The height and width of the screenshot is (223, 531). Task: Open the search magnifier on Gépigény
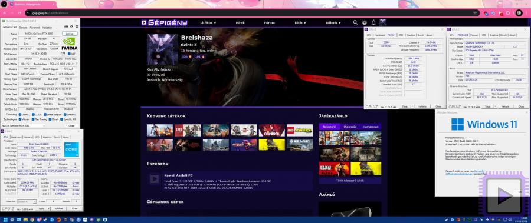coord(355,22)
